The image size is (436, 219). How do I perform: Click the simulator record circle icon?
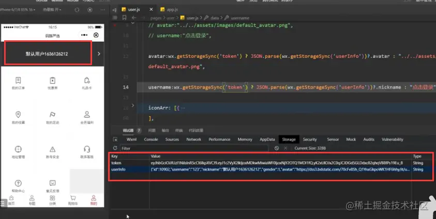click(x=90, y=10)
